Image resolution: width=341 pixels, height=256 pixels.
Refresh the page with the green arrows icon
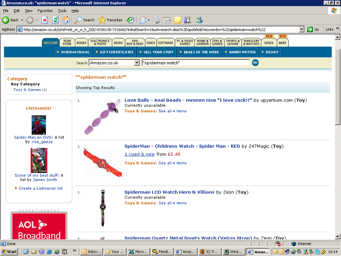point(55,20)
